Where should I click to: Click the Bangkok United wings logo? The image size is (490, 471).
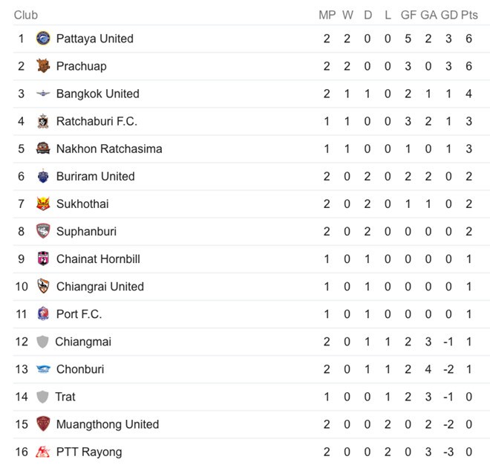pyautogui.click(x=43, y=94)
